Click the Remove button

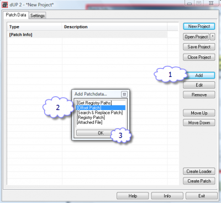199,95
